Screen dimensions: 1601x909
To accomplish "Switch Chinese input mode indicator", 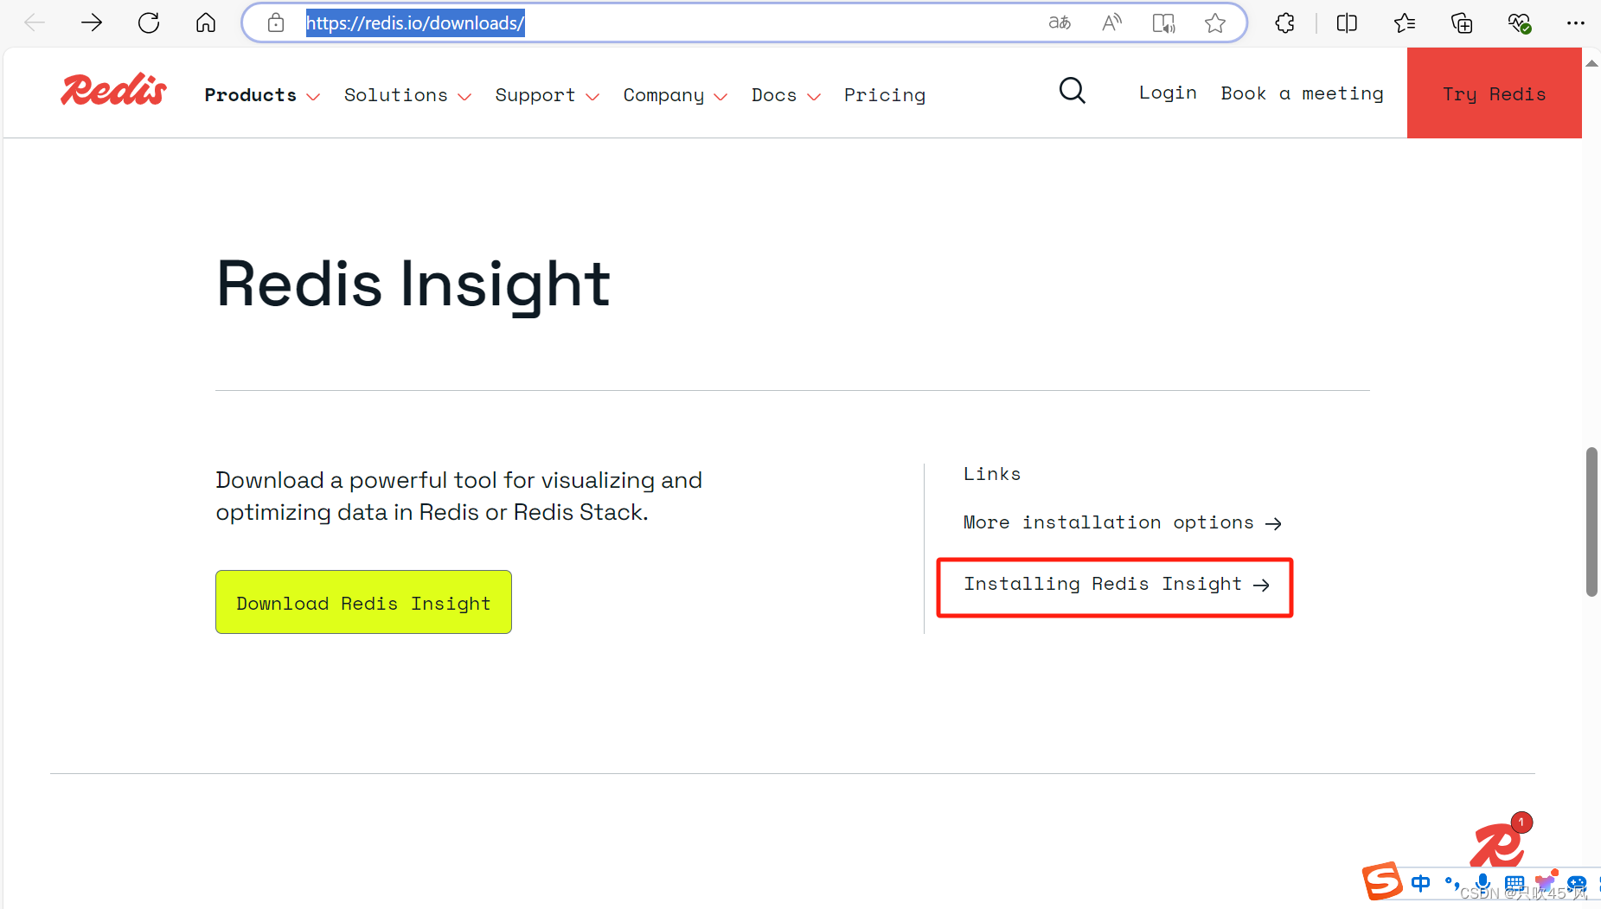I will [1420, 883].
